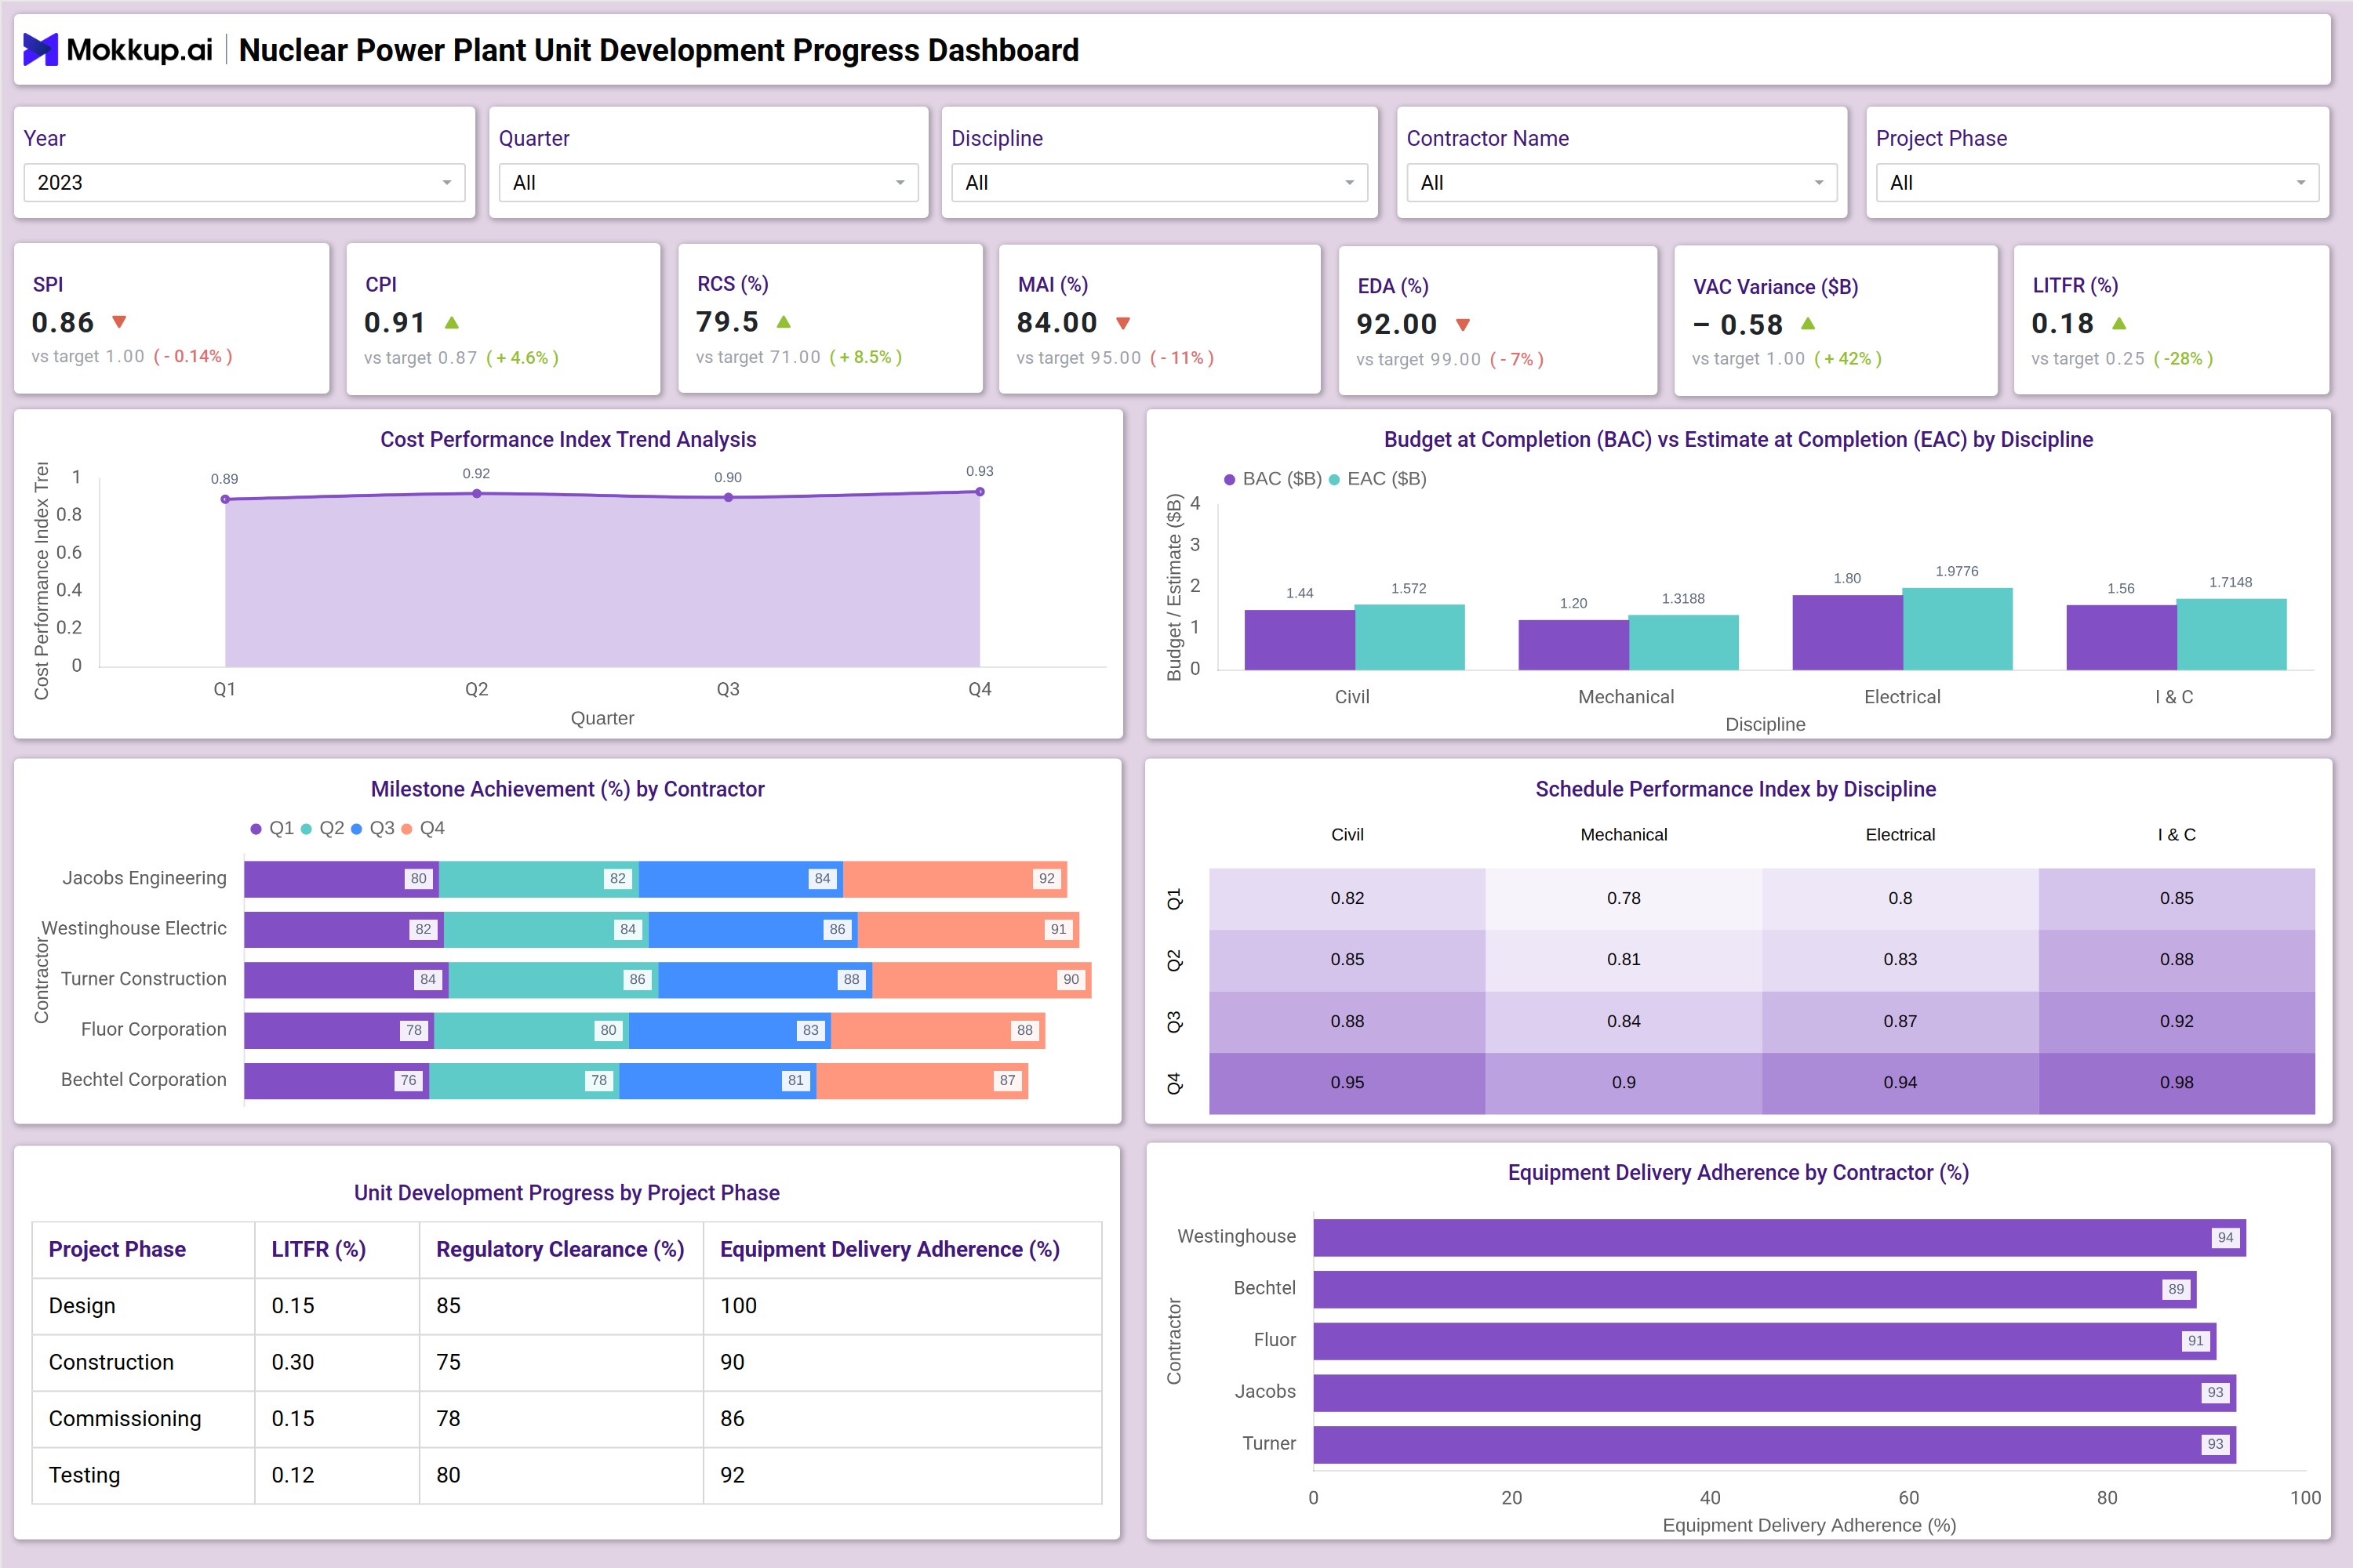
Task: Select heatmap cell Q4 I & C 0.98
Action: [x=2177, y=1083]
